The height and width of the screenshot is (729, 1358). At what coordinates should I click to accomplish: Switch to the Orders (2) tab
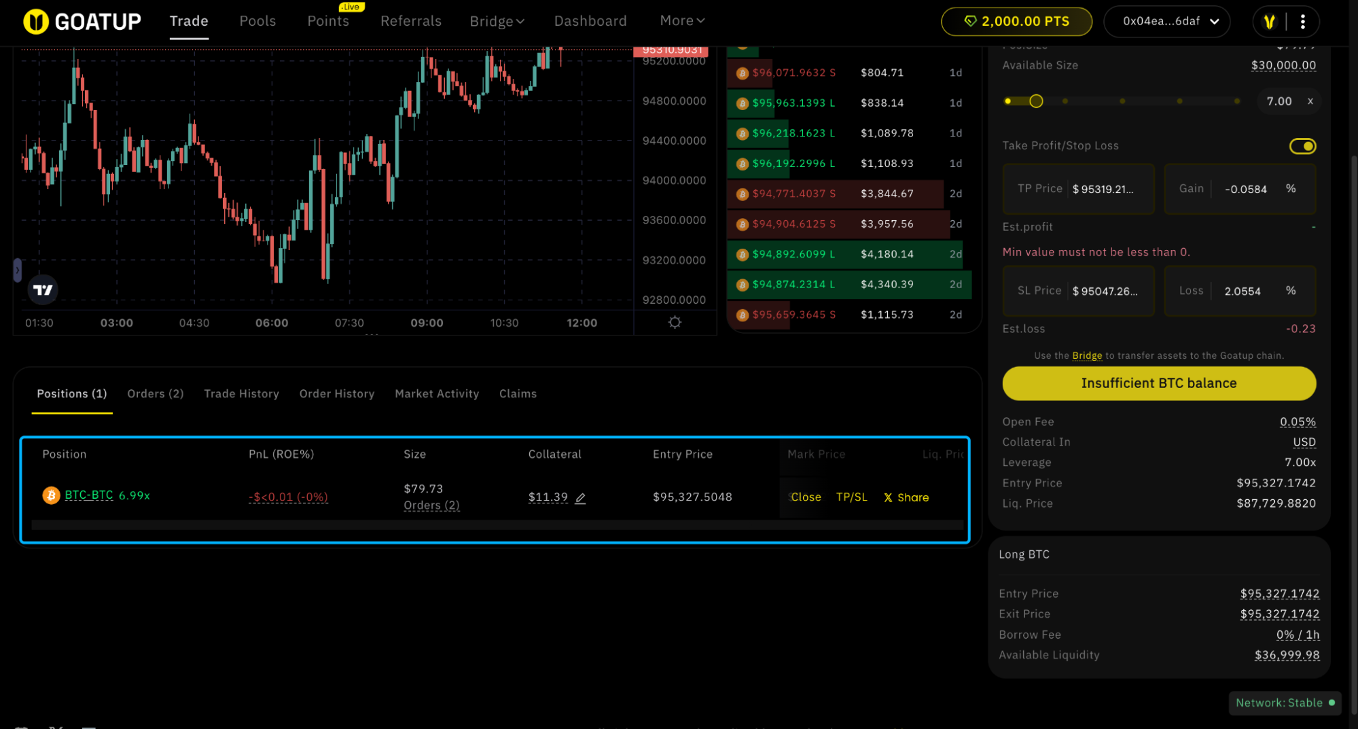(x=155, y=393)
